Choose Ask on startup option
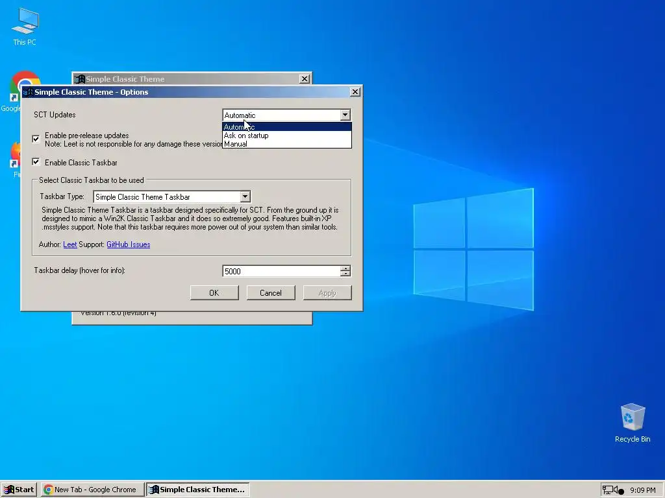 coord(287,136)
